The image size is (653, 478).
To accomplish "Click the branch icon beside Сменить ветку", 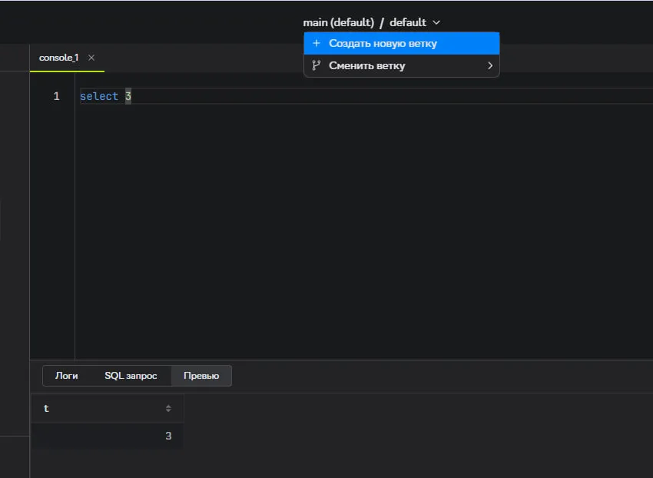I will tap(316, 66).
